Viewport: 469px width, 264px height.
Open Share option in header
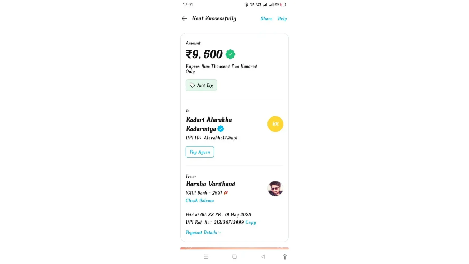point(266,19)
